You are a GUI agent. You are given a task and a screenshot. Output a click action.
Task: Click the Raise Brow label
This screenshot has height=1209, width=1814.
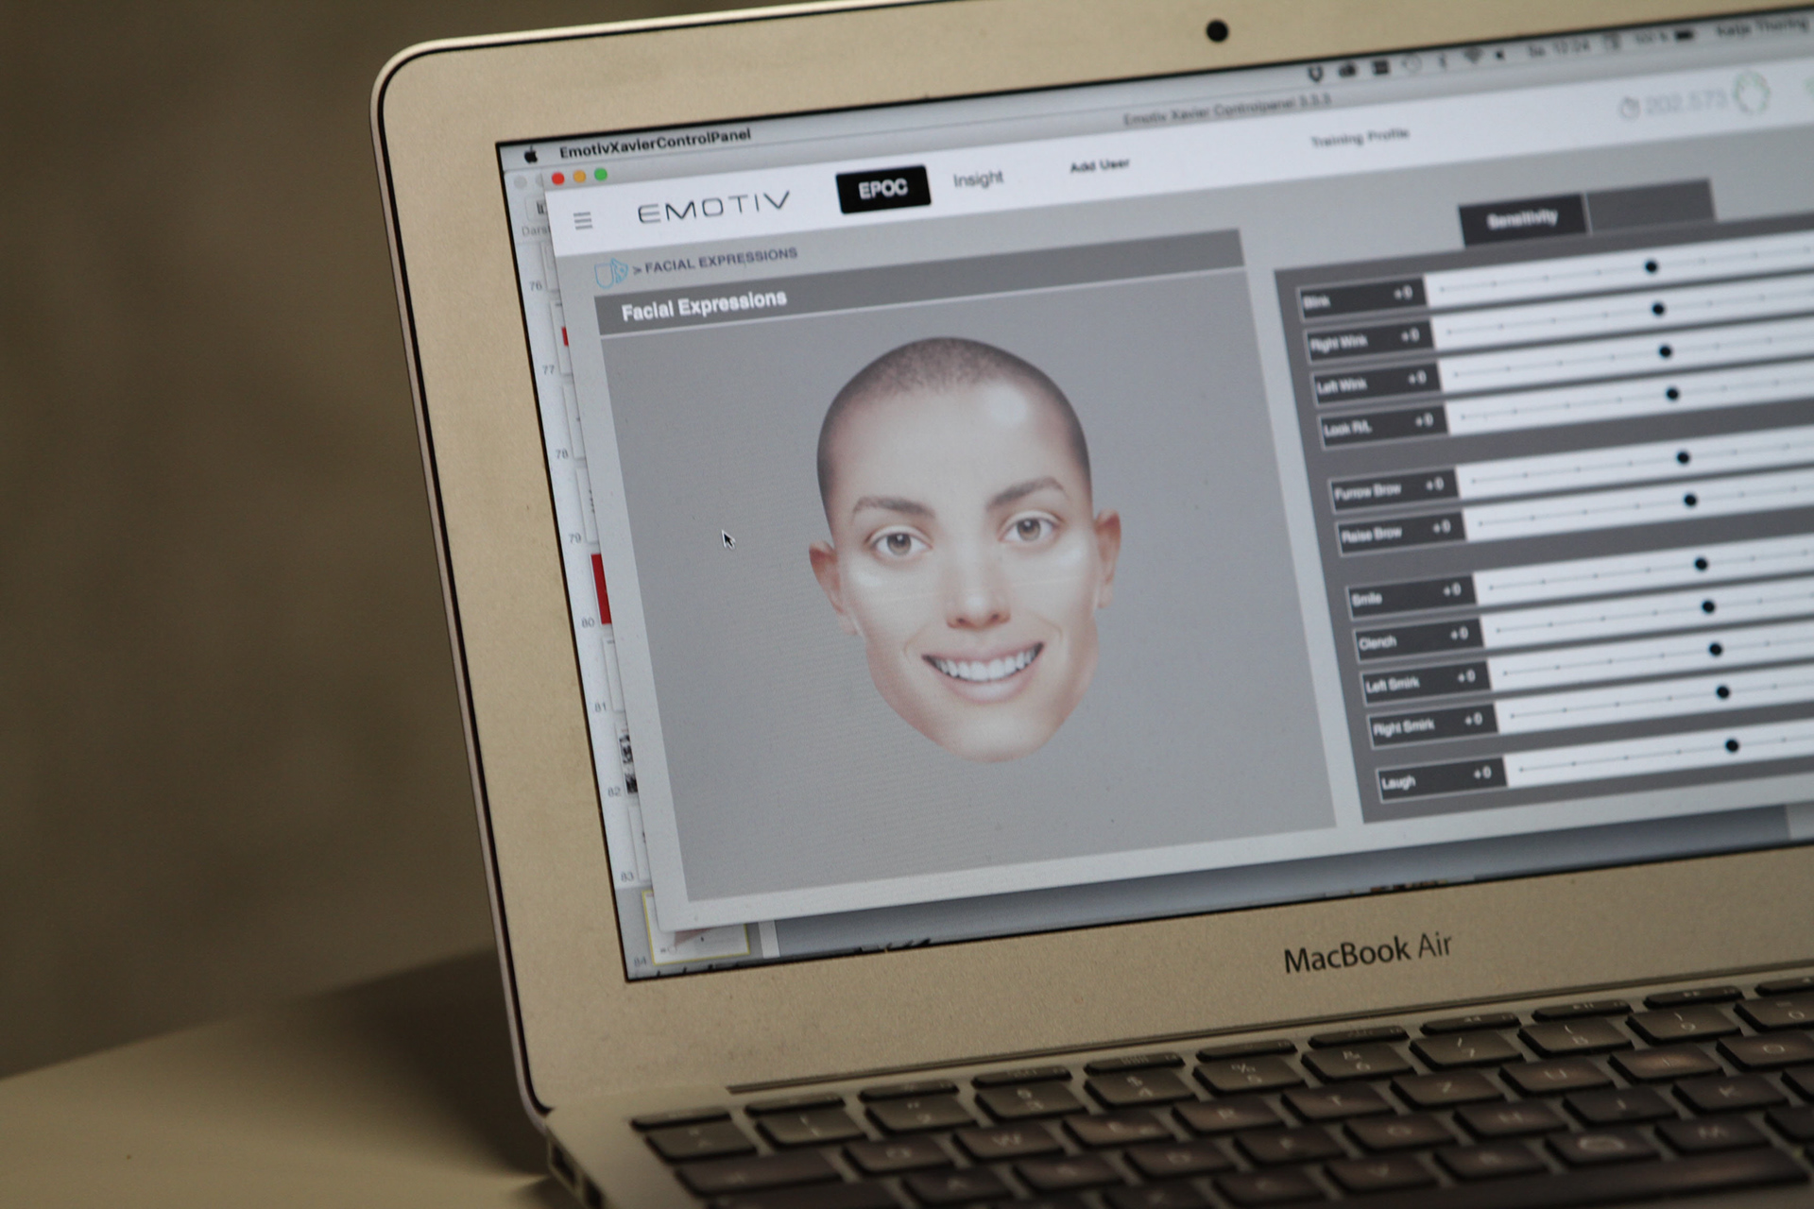pos(1371,535)
